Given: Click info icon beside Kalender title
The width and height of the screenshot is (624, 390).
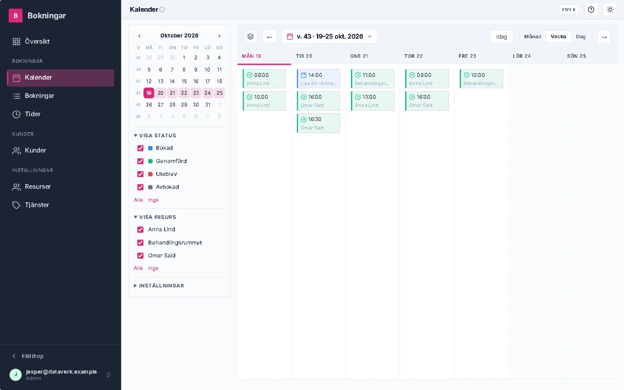Looking at the screenshot, I should click(162, 10).
